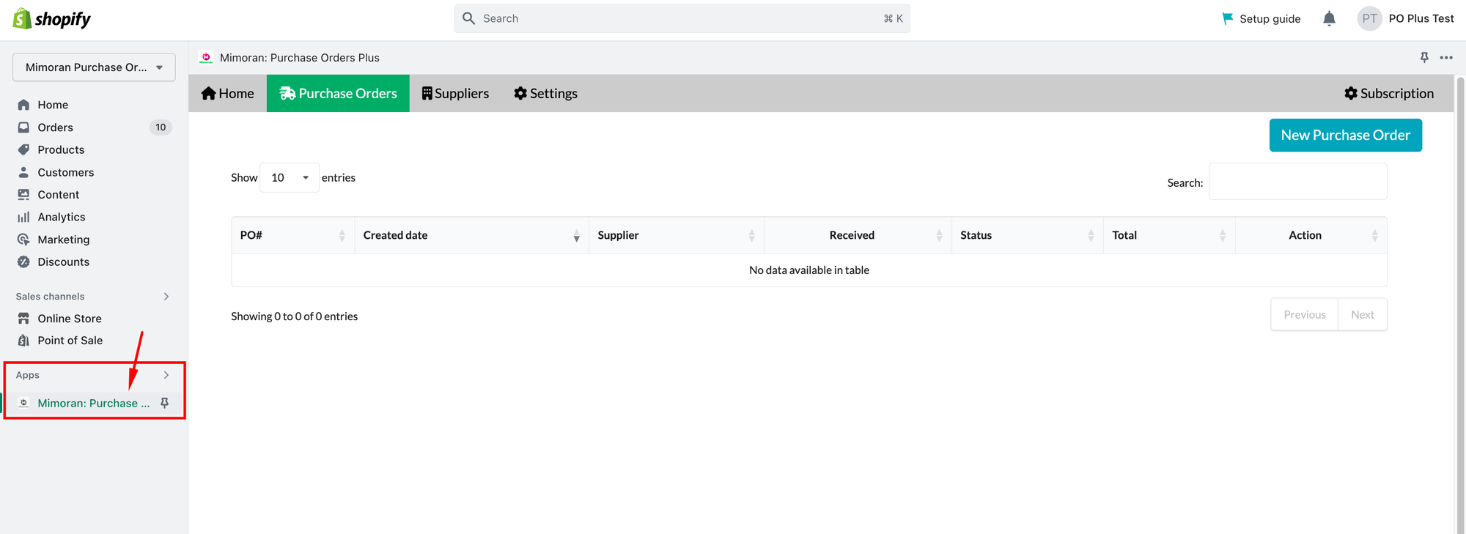Click the Mimoran app icon in the sidebar
Viewport: 1466px width, 534px height.
coord(23,403)
